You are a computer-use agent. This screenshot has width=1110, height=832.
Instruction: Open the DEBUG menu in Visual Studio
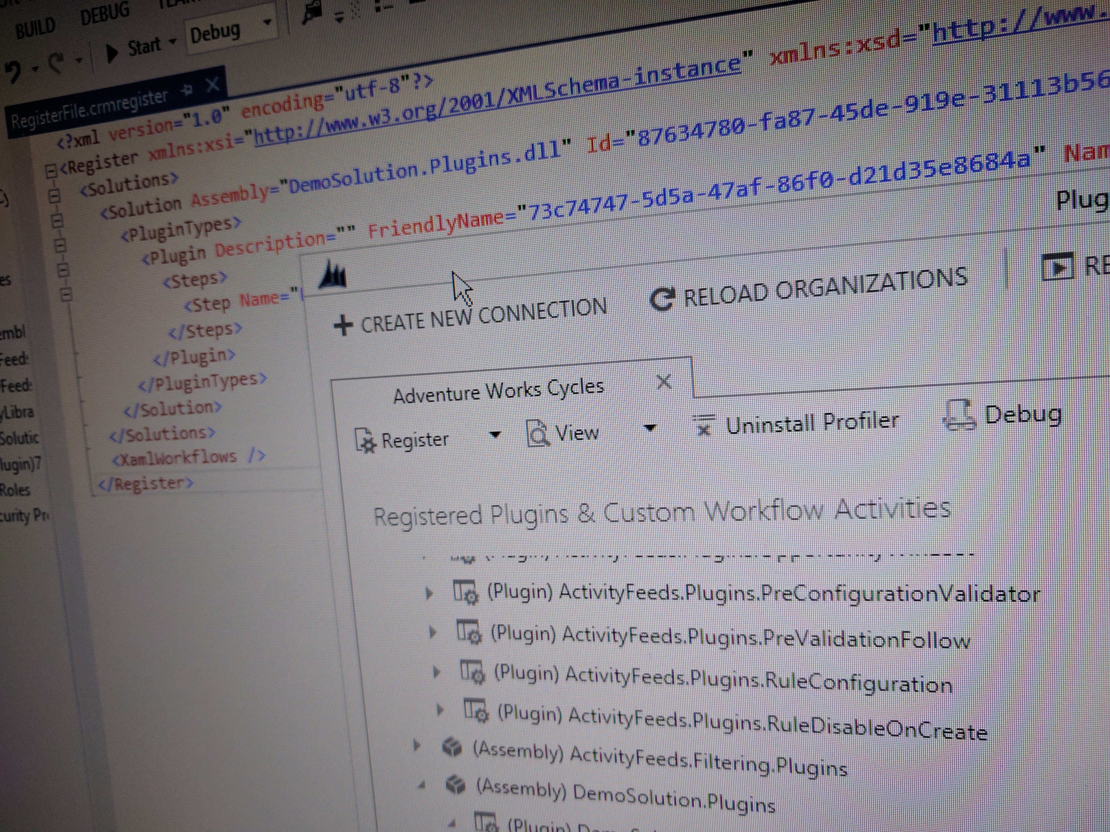click(105, 13)
